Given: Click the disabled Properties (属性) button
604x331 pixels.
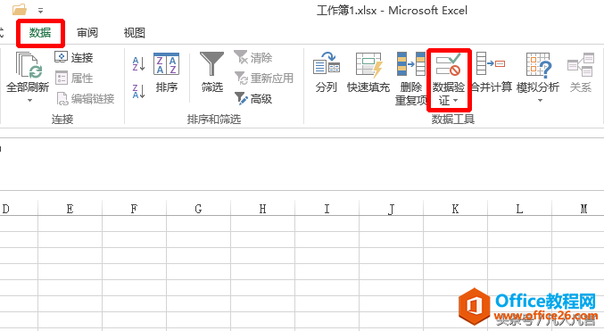Looking at the screenshot, I should pyautogui.click(x=74, y=79).
